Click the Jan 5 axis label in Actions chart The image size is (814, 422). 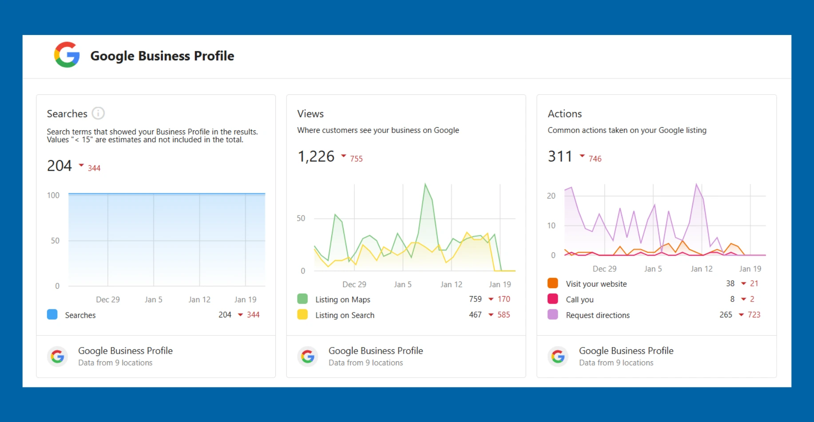tap(653, 269)
